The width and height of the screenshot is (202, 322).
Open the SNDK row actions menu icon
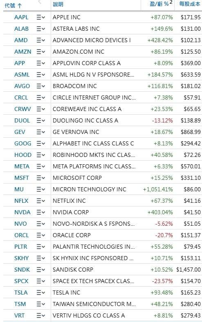pyautogui.click(x=40, y=270)
